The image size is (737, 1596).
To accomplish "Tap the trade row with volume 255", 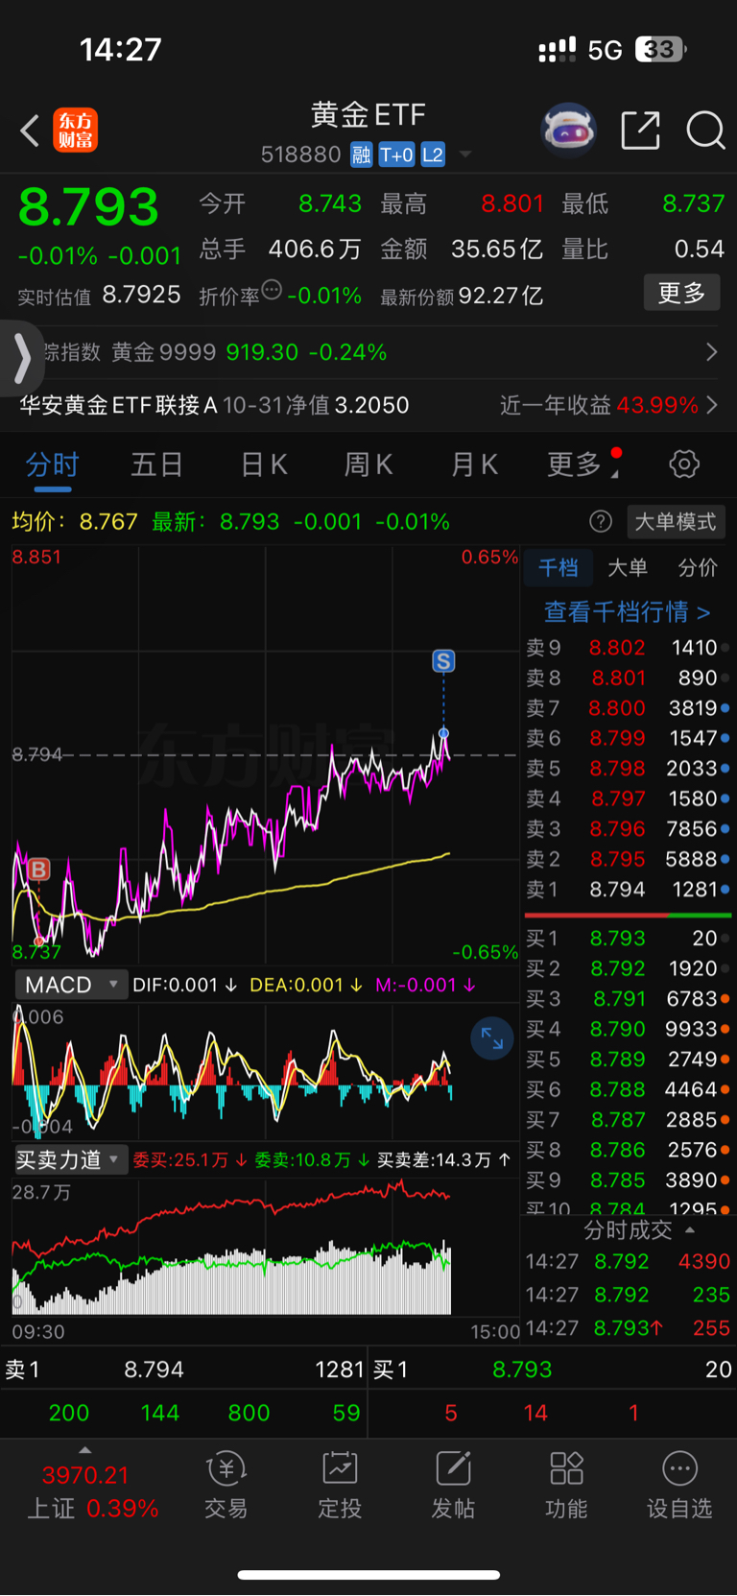I will (628, 1328).
